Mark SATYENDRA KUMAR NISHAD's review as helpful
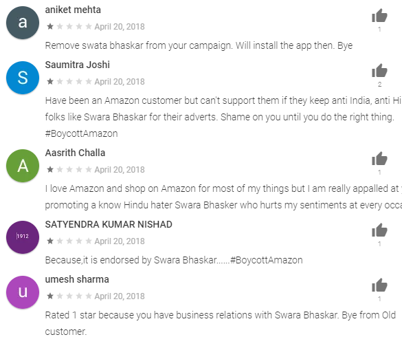Viewport: 402px width, 337px height. click(379, 230)
